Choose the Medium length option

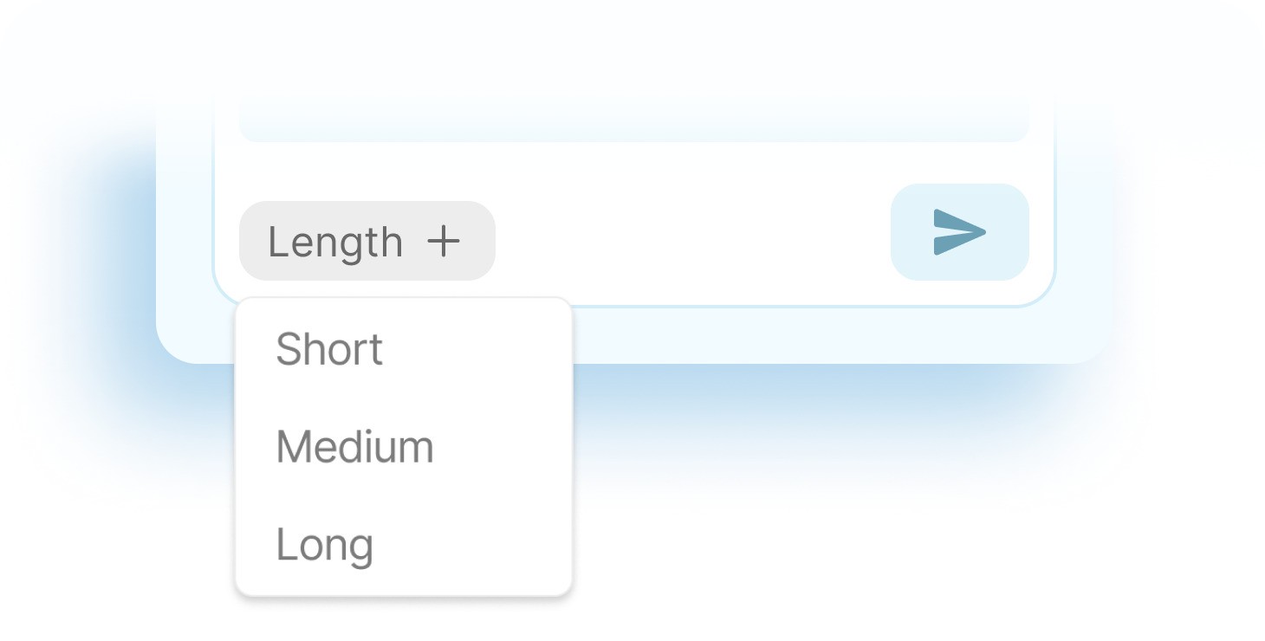point(354,447)
